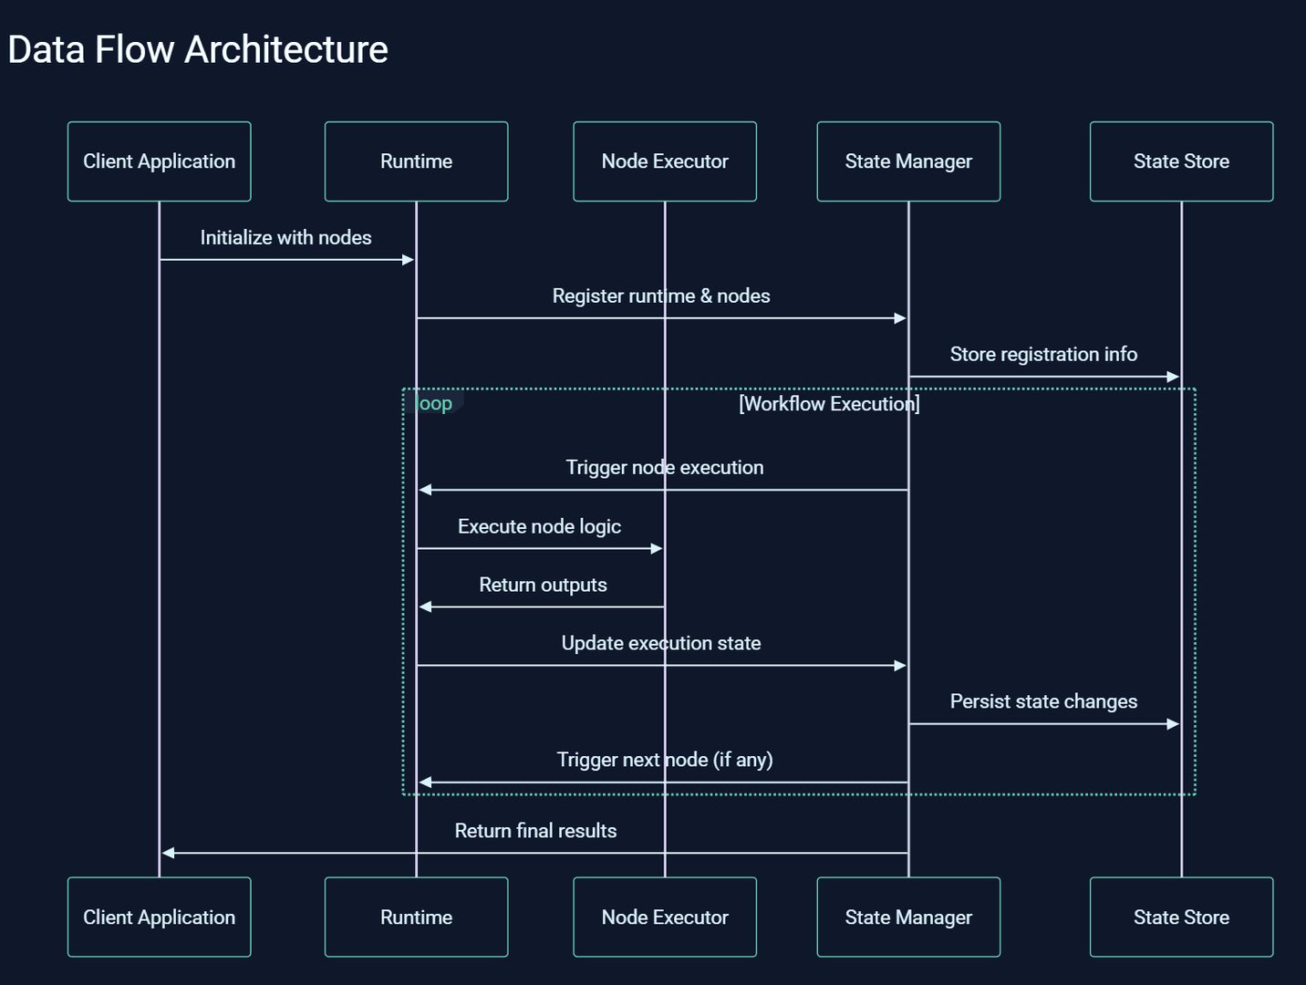Click the bottom Client Application box
The height and width of the screenshot is (985, 1306).
(159, 917)
